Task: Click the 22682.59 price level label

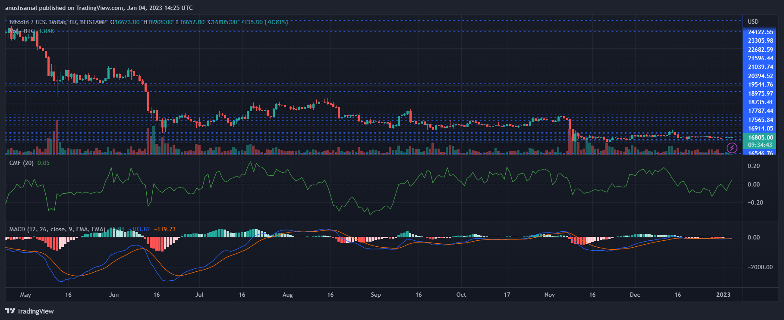Action: pos(760,50)
